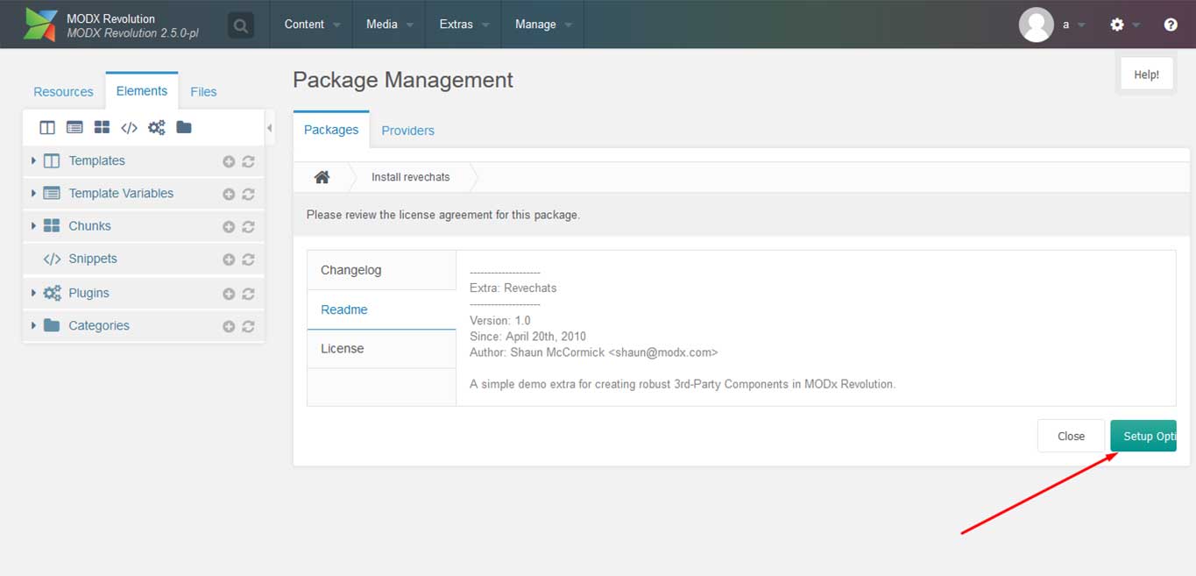Add a new chunk with plus icon
Viewport: 1196px width, 576px height.
(229, 227)
